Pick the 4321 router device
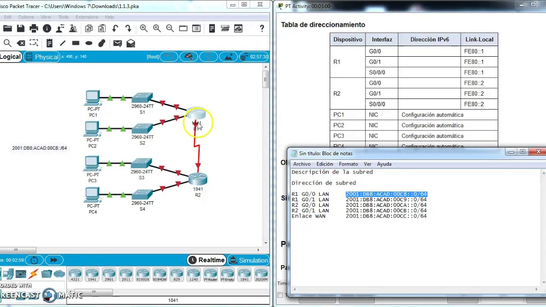 tap(75, 275)
